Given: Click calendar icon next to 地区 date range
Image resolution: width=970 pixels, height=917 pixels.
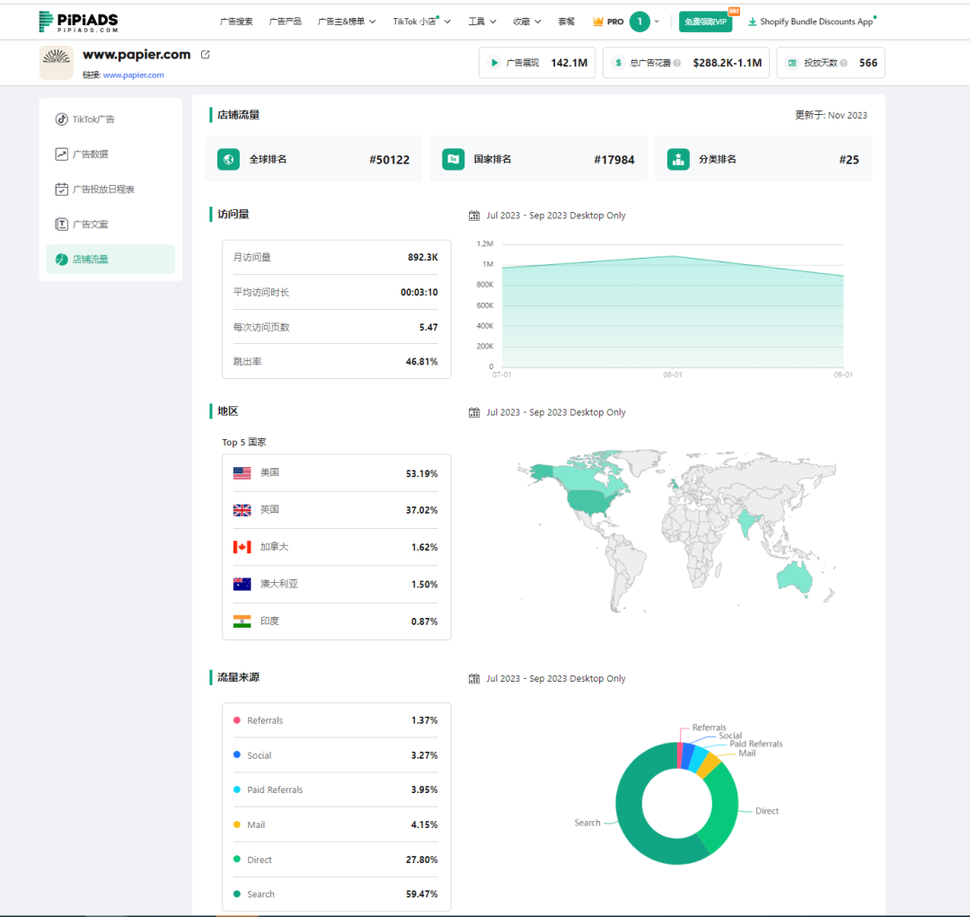Looking at the screenshot, I should tap(474, 412).
